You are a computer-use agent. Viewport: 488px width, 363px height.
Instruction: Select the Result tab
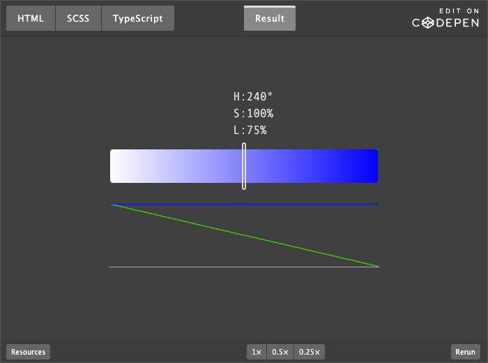click(x=269, y=19)
